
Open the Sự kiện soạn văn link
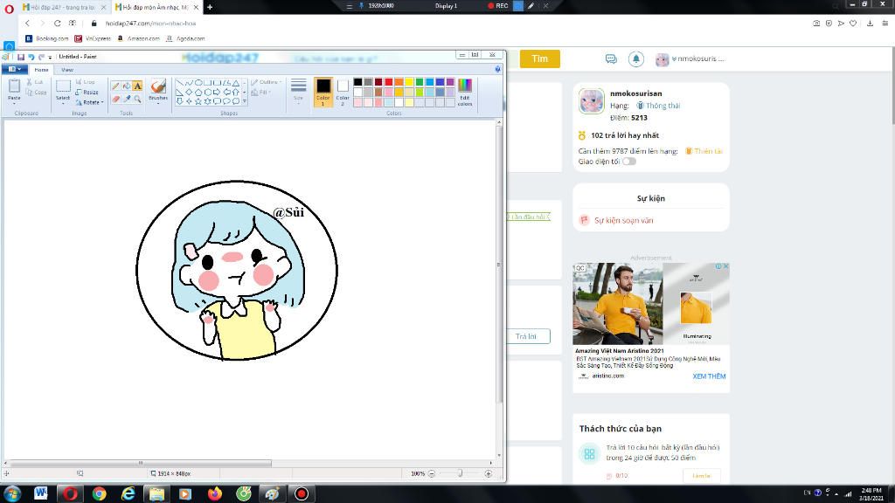(x=623, y=220)
